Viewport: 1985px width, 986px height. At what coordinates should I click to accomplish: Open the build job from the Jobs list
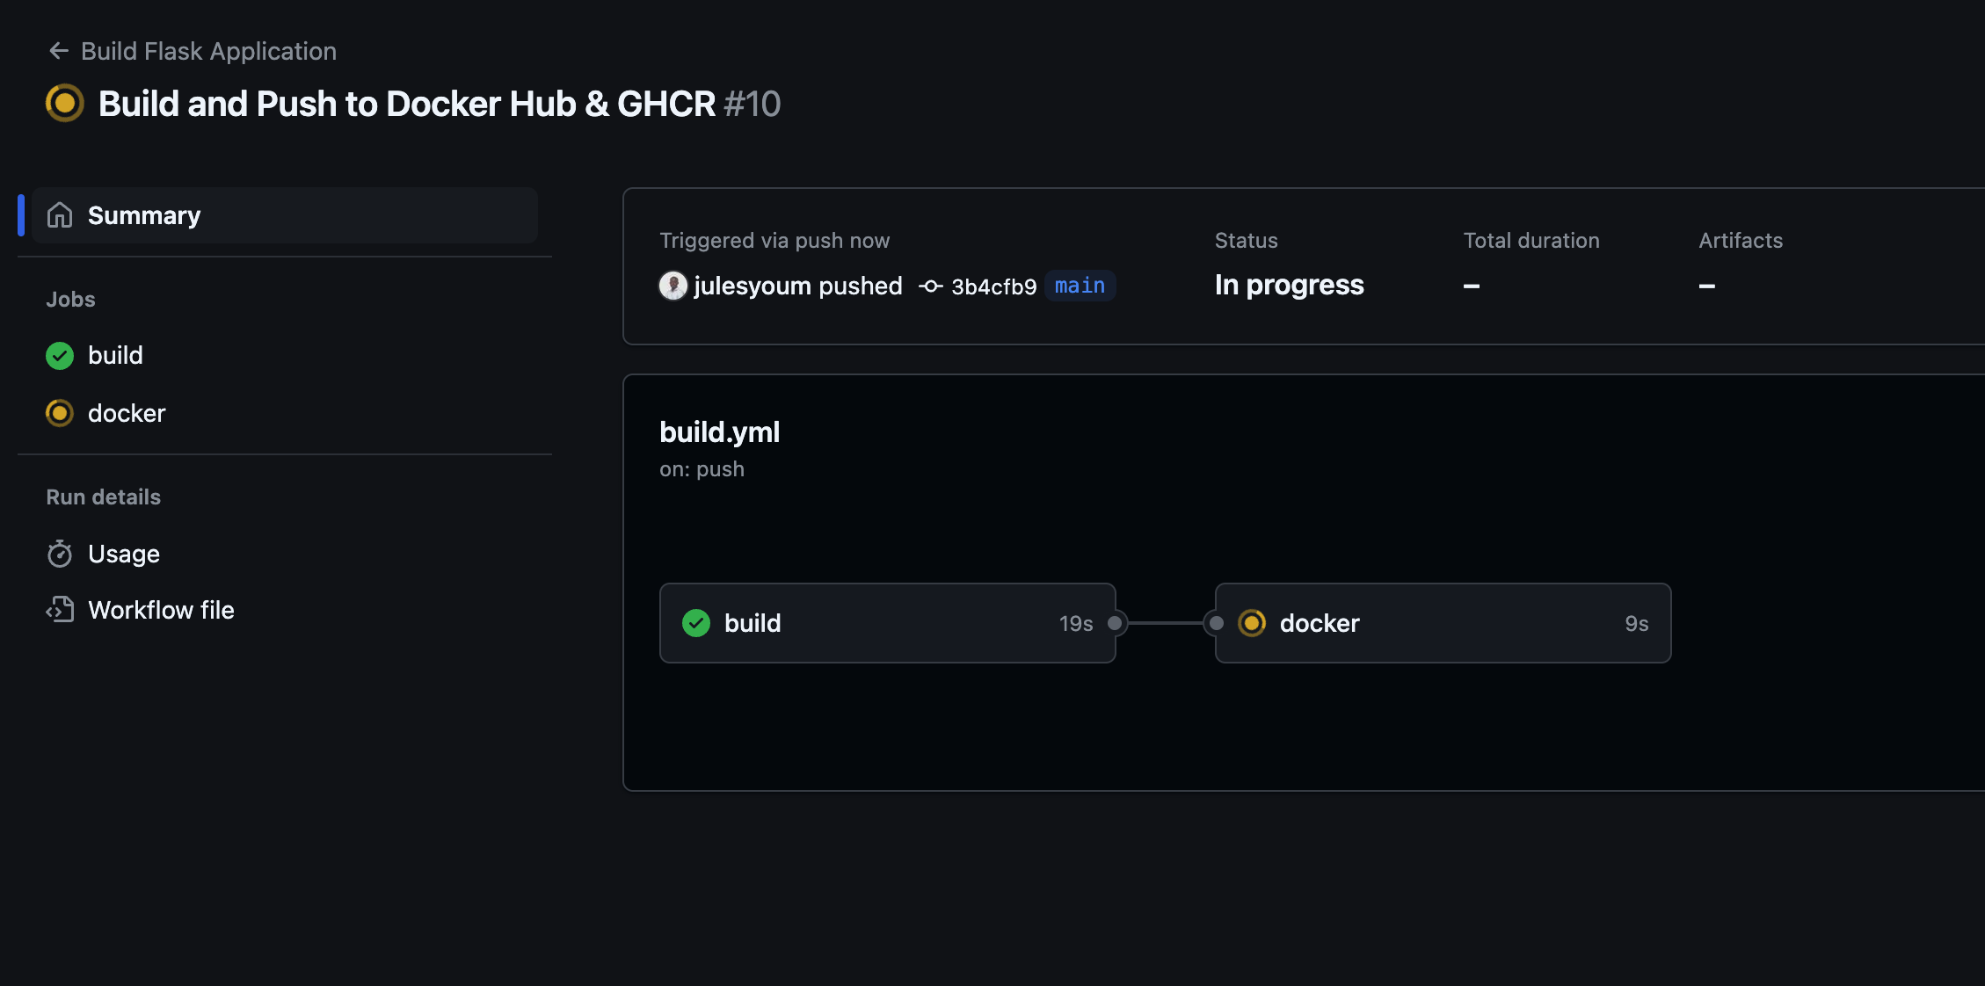(x=115, y=355)
